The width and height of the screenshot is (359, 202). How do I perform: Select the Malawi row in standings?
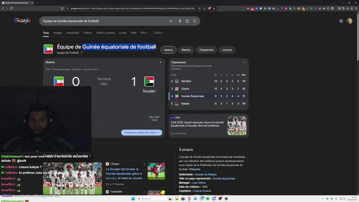point(208,104)
